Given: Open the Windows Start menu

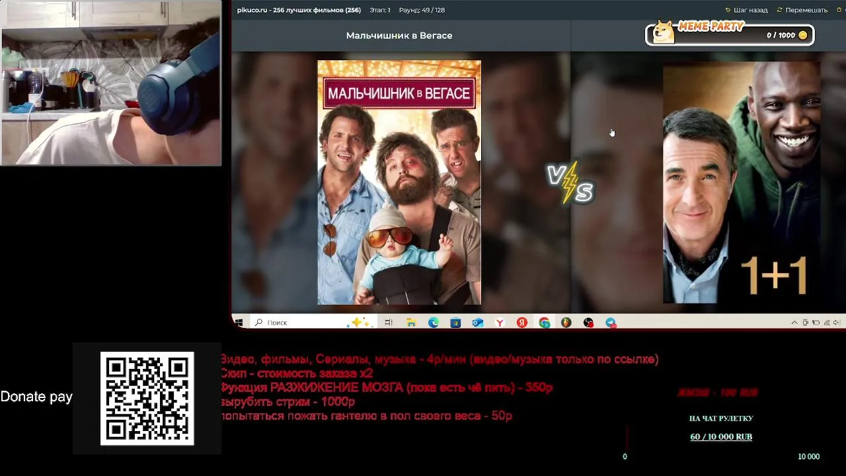Looking at the screenshot, I should [239, 323].
